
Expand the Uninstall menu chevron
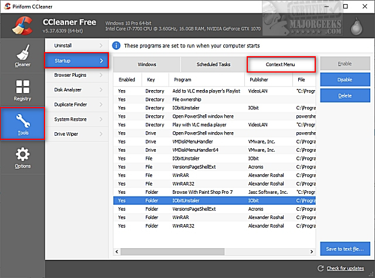pyautogui.click(x=101, y=45)
